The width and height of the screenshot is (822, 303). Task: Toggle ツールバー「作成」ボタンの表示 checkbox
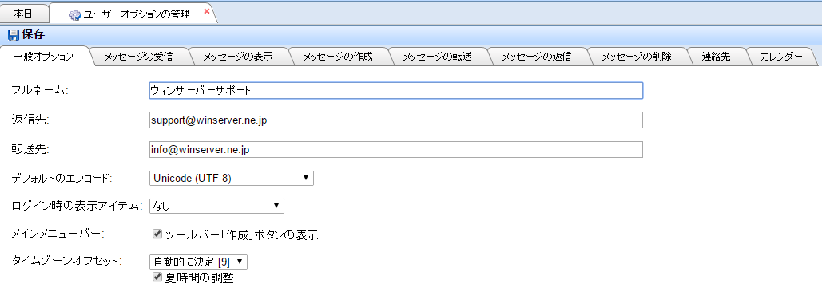(x=157, y=234)
